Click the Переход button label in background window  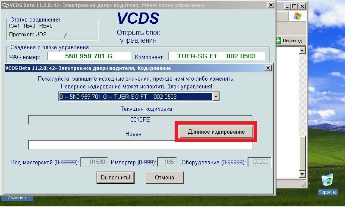tap(292, 41)
